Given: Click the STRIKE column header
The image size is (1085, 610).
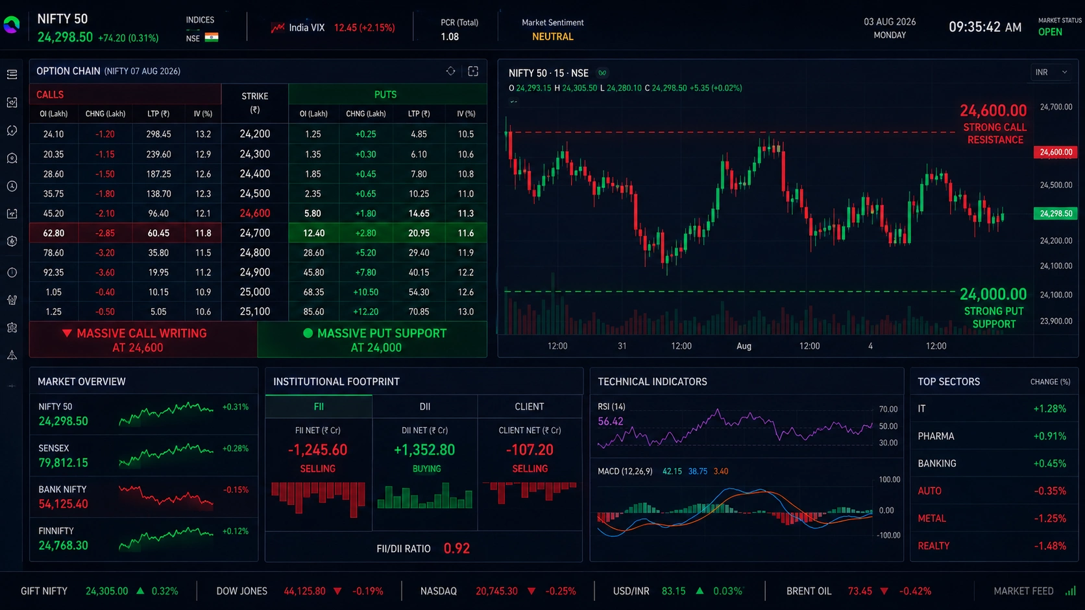Looking at the screenshot, I should point(255,103).
